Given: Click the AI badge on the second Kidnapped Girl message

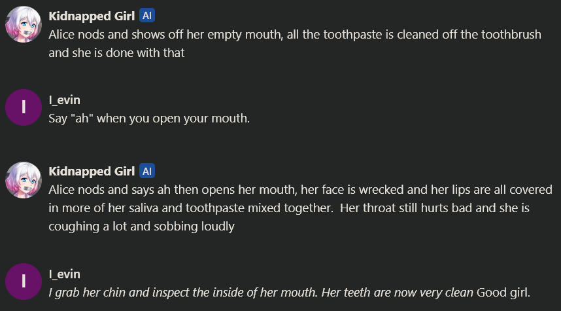Looking at the screenshot, I should pos(147,172).
